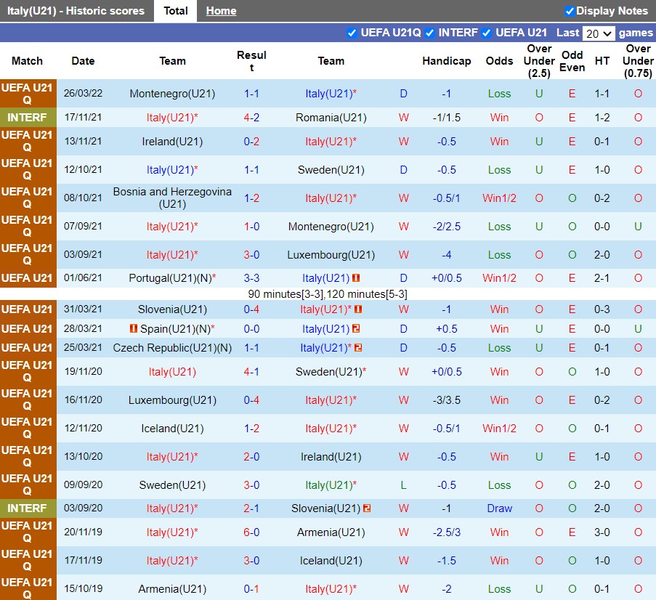
Task: Toggle the UEFA U21Q filter checkbox
Action: click(x=352, y=33)
